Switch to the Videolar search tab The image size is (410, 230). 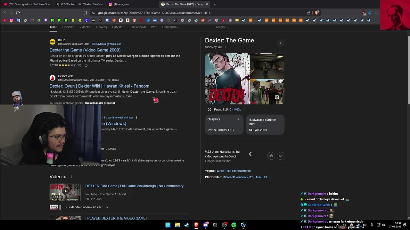(85, 27)
